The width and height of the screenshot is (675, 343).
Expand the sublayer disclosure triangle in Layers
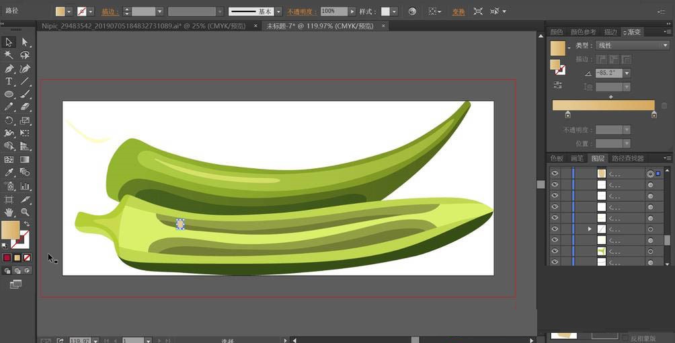tap(590, 229)
